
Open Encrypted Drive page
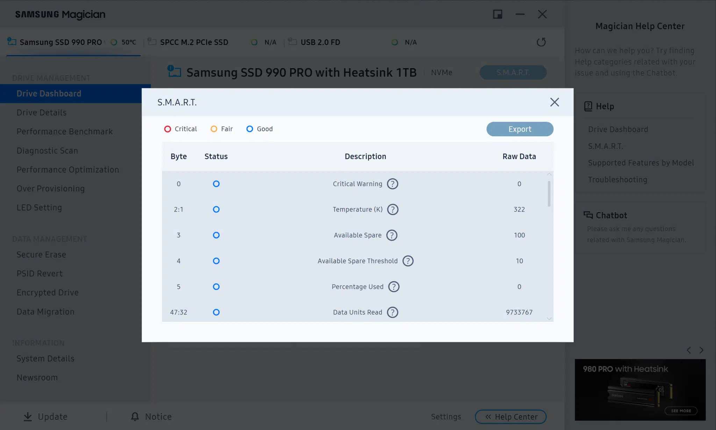coord(48,292)
